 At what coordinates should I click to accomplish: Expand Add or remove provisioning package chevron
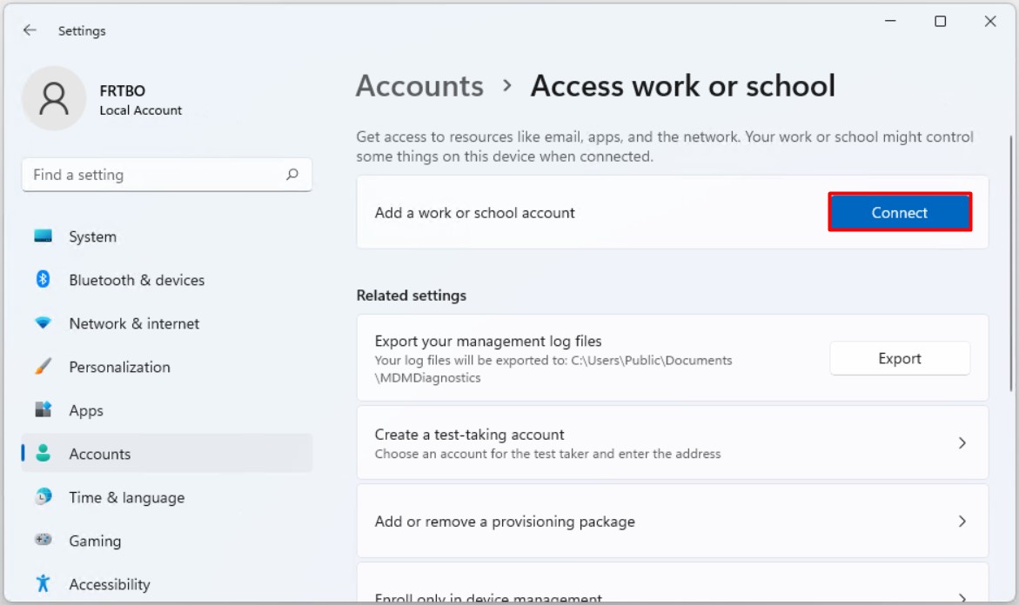coord(962,522)
